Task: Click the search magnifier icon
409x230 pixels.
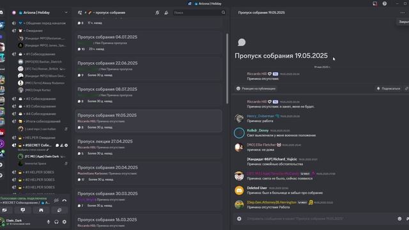Action: [x=223, y=13]
